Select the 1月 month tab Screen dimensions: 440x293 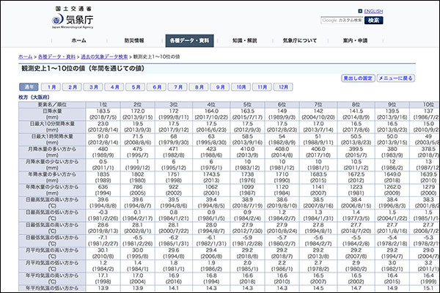tap(49, 86)
